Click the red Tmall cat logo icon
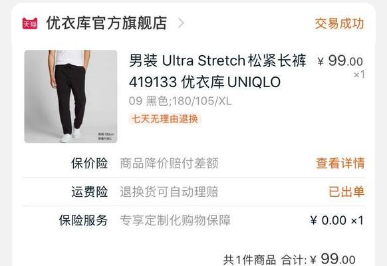 pos(30,23)
